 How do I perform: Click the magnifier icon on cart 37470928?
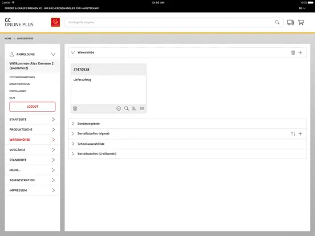[126, 108]
